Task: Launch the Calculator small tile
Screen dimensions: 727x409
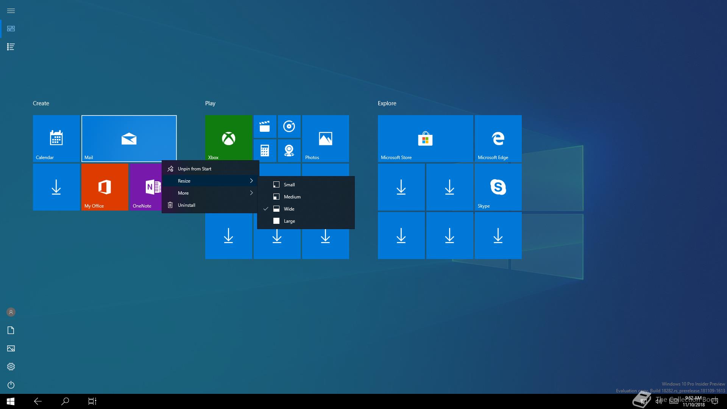Action: coord(265,151)
